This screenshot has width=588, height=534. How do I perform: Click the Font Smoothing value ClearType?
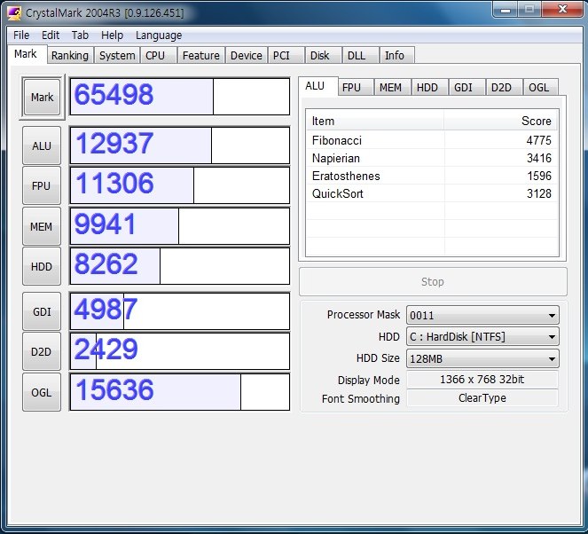(482, 398)
